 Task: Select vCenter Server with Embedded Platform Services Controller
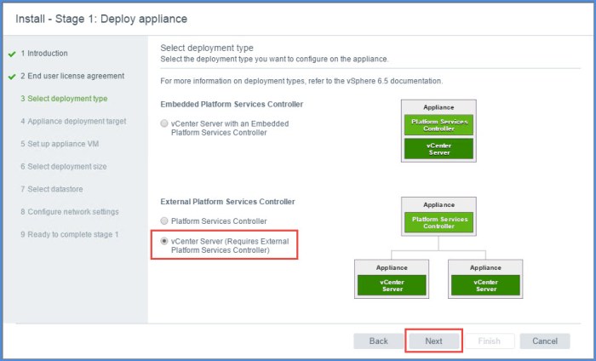(164, 123)
